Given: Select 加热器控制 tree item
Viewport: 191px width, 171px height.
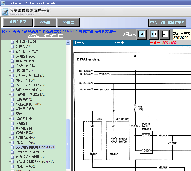Looking at the screenshot, I should click(24, 128).
